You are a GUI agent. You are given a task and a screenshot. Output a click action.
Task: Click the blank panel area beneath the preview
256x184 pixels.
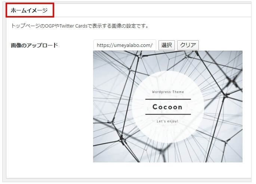(x=168, y=170)
